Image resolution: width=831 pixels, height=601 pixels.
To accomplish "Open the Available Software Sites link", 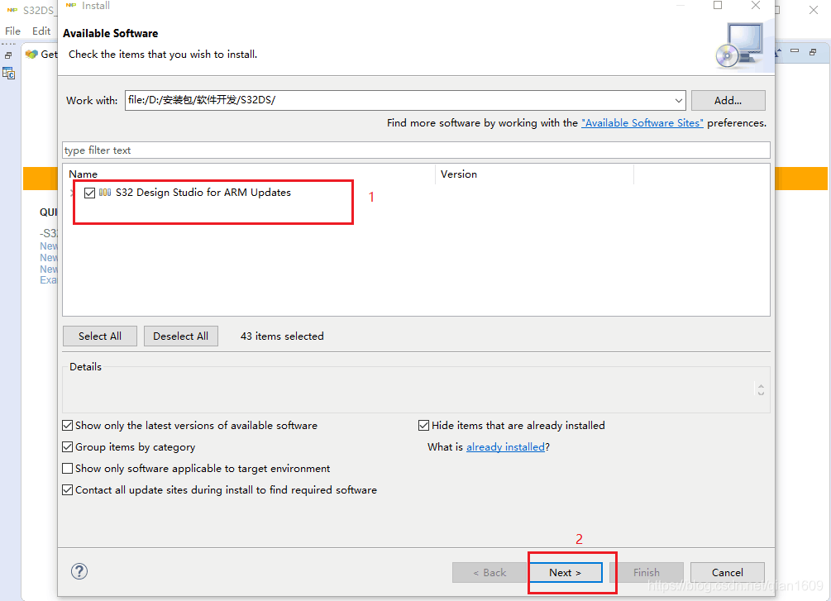I will pos(642,122).
